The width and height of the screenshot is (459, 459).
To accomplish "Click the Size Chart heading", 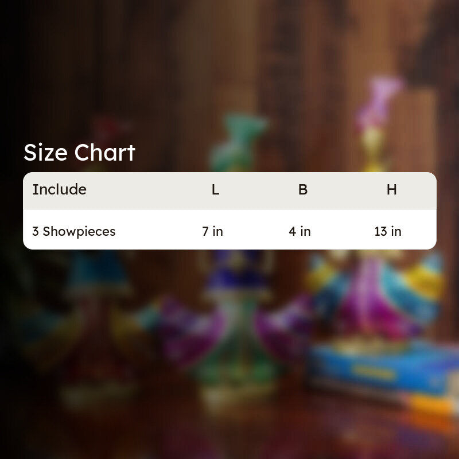I will 79,153.
